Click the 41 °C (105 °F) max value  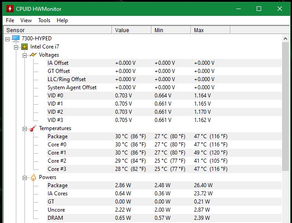211,161
